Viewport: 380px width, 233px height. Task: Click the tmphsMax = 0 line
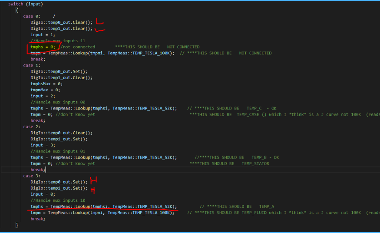pyautogui.click(x=46, y=84)
